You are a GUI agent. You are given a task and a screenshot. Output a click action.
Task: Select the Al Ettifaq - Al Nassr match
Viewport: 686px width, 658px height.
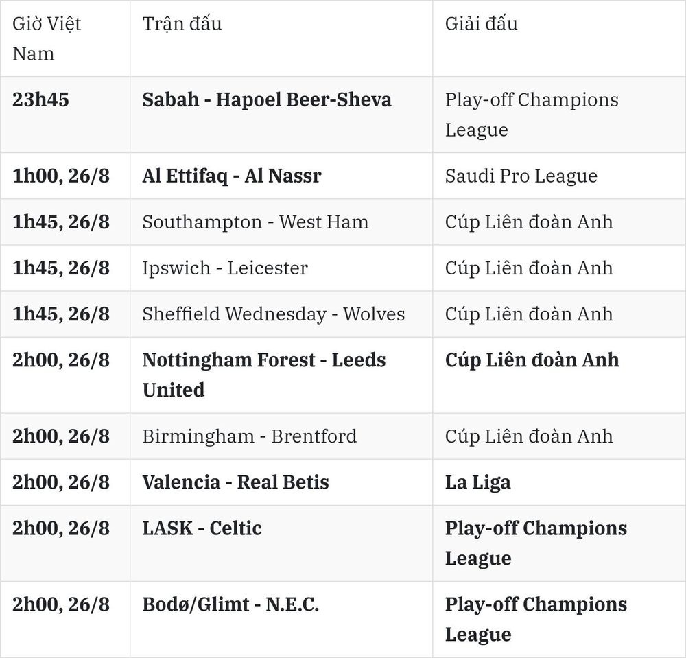point(232,176)
